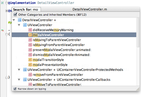
Task: Click the method icon beside isMovingFromParentViewController
Action: [30, 45]
